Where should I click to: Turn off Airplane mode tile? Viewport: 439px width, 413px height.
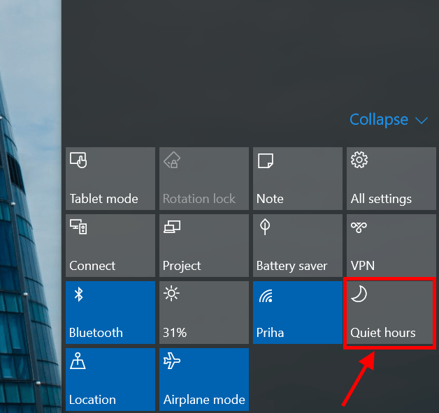click(x=204, y=380)
